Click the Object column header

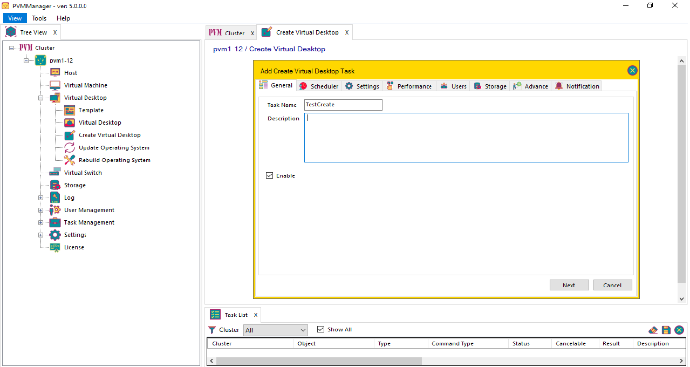[x=333, y=343]
